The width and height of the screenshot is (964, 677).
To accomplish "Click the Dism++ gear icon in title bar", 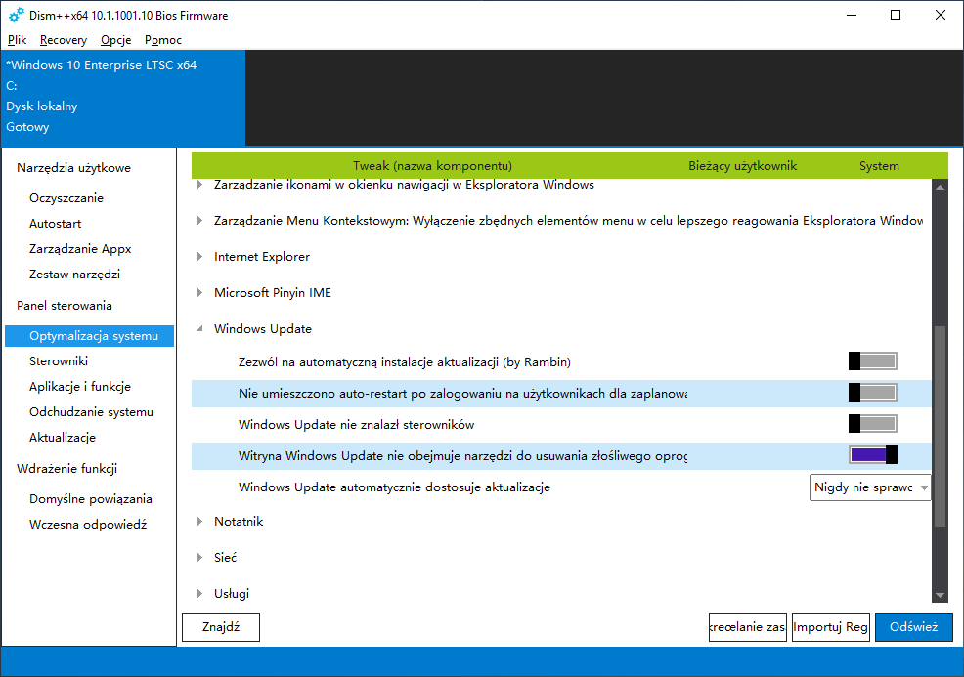I will 16,16.
